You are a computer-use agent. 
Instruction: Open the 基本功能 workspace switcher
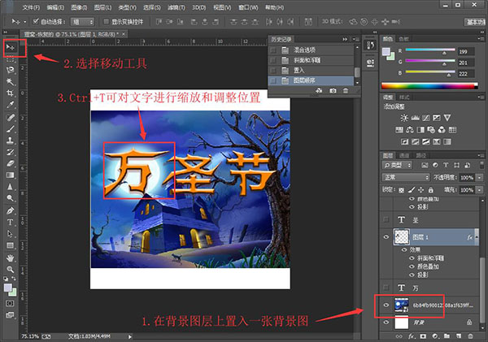[475, 22]
